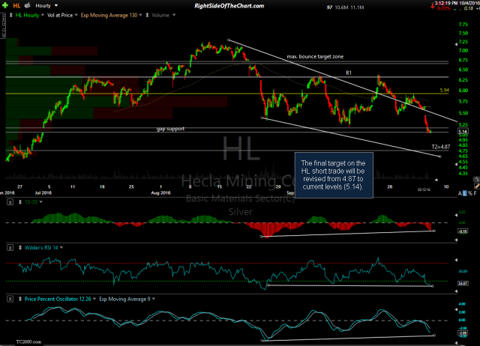The image size is (480, 346).
Task: Click the up arrow at volume pane bottom
Action: pos(436,180)
